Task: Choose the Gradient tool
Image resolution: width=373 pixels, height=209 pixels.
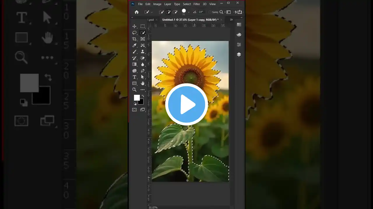Action: pyautogui.click(x=134, y=64)
